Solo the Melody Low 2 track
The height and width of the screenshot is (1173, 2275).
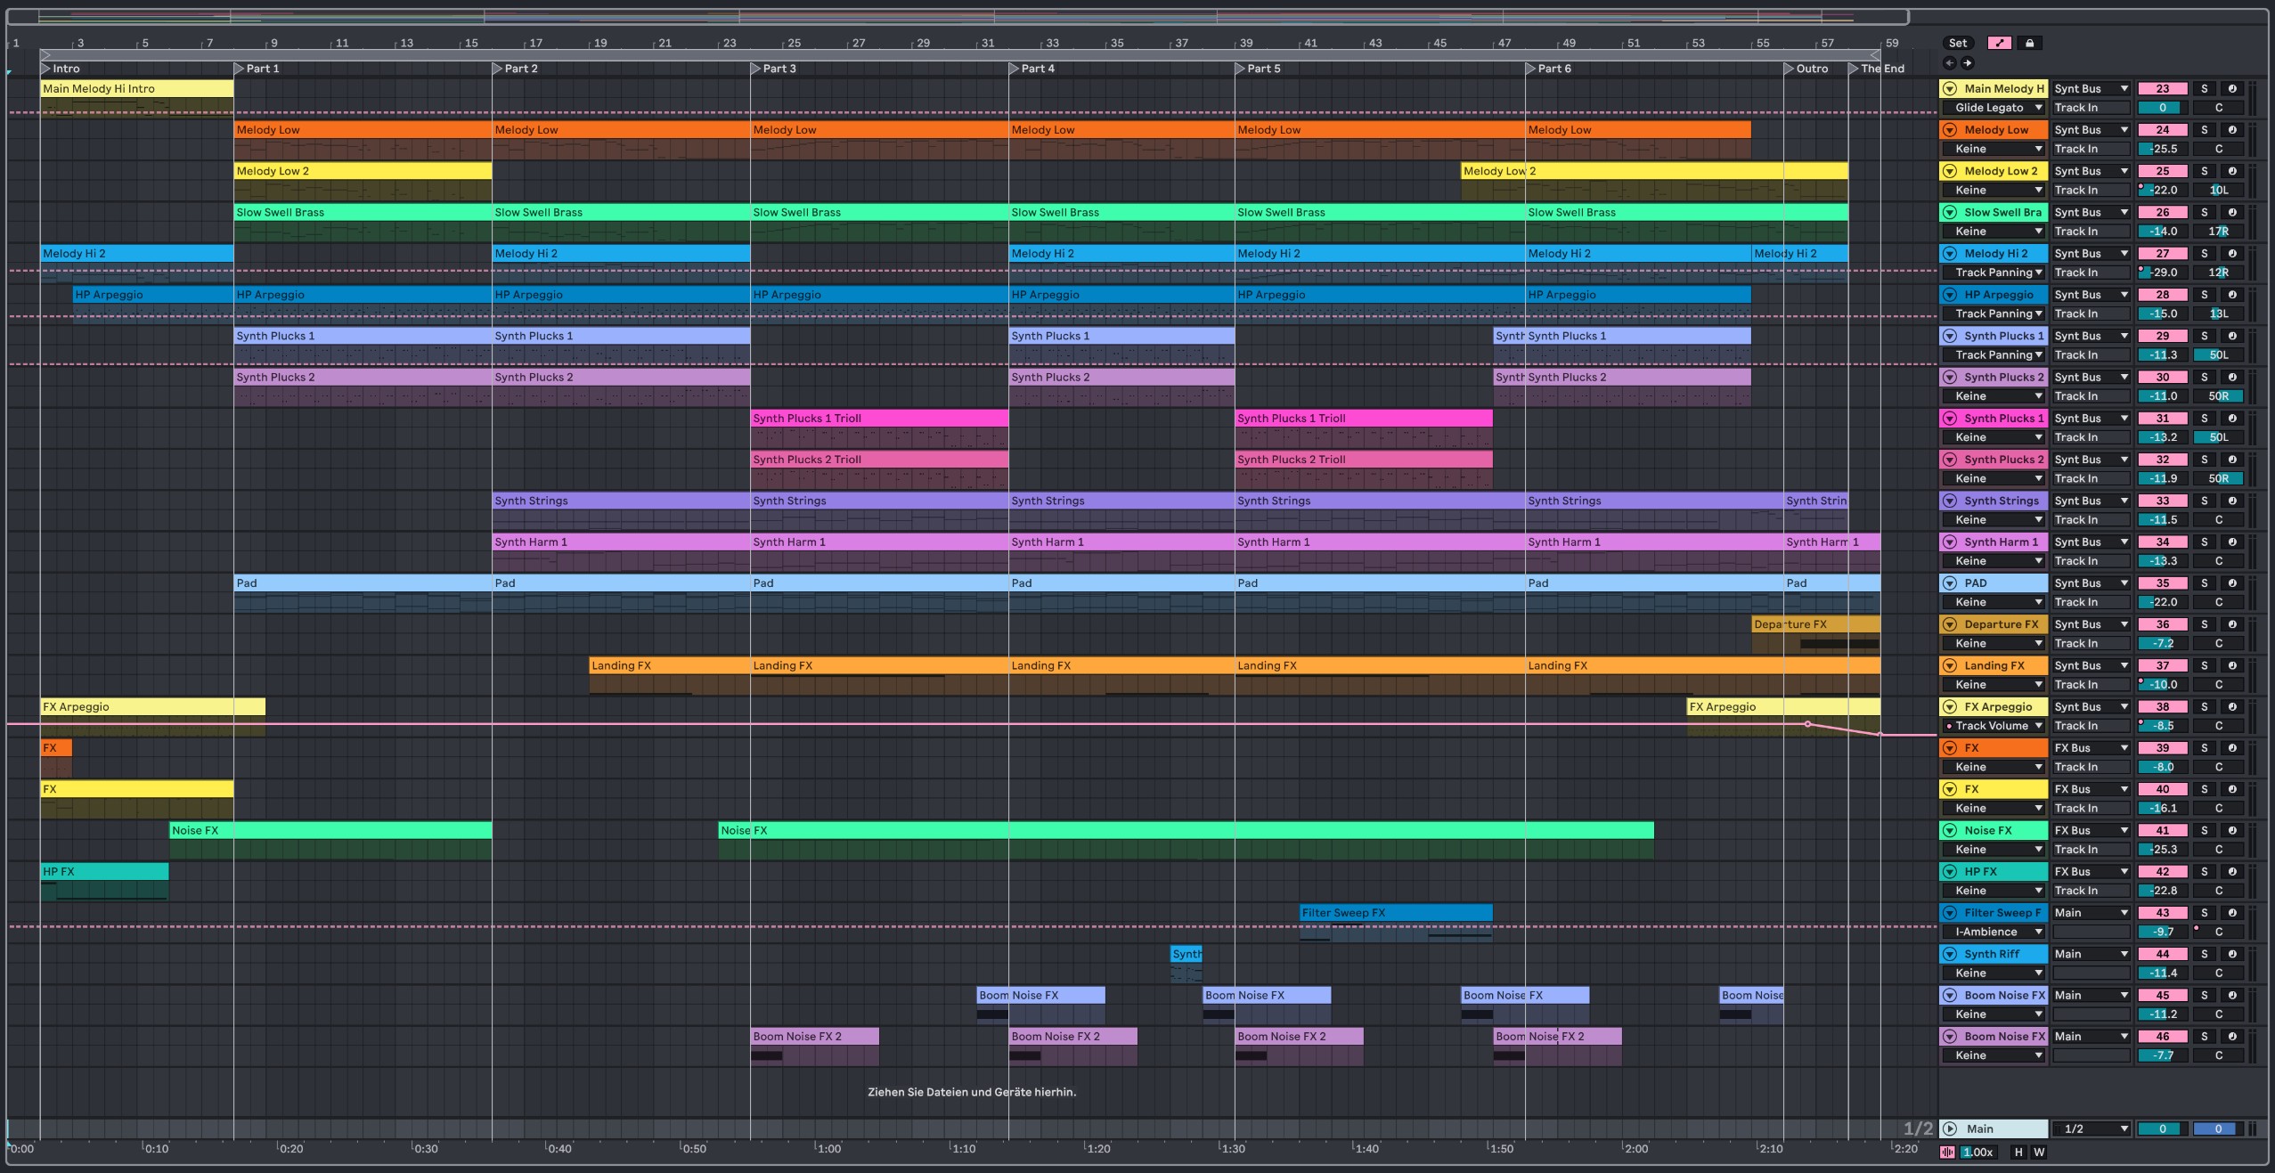[x=2205, y=171]
